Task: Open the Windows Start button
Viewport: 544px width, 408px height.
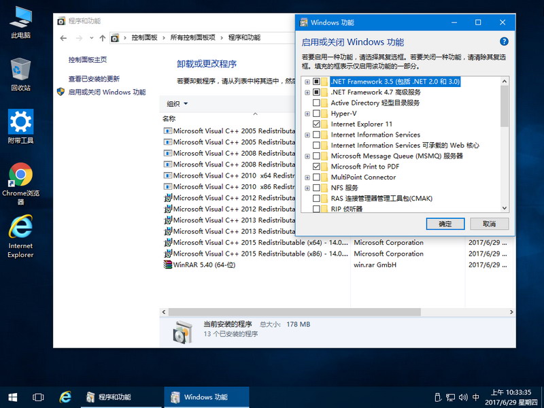Action: [x=12, y=397]
